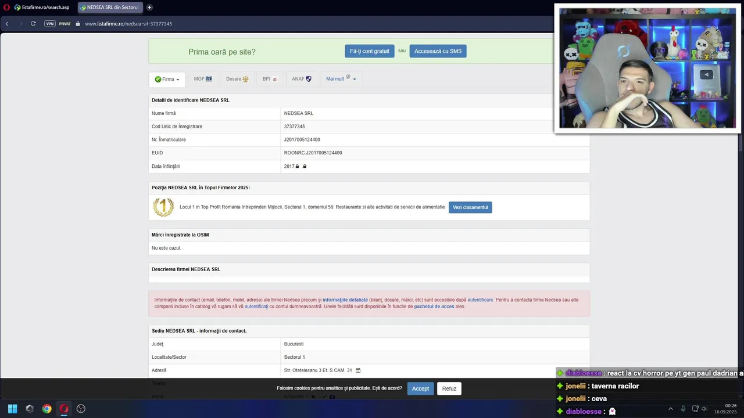The image size is (744, 418).
Task: Open the hexagon app in the taskbar
Action: (x=30, y=409)
